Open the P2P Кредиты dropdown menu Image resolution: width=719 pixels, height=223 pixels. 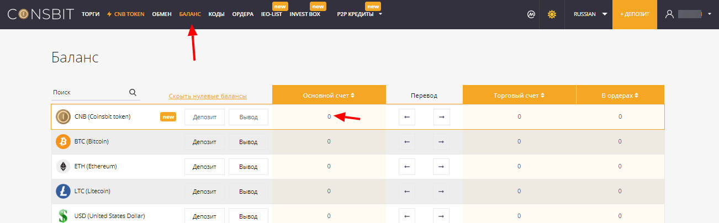click(x=359, y=14)
